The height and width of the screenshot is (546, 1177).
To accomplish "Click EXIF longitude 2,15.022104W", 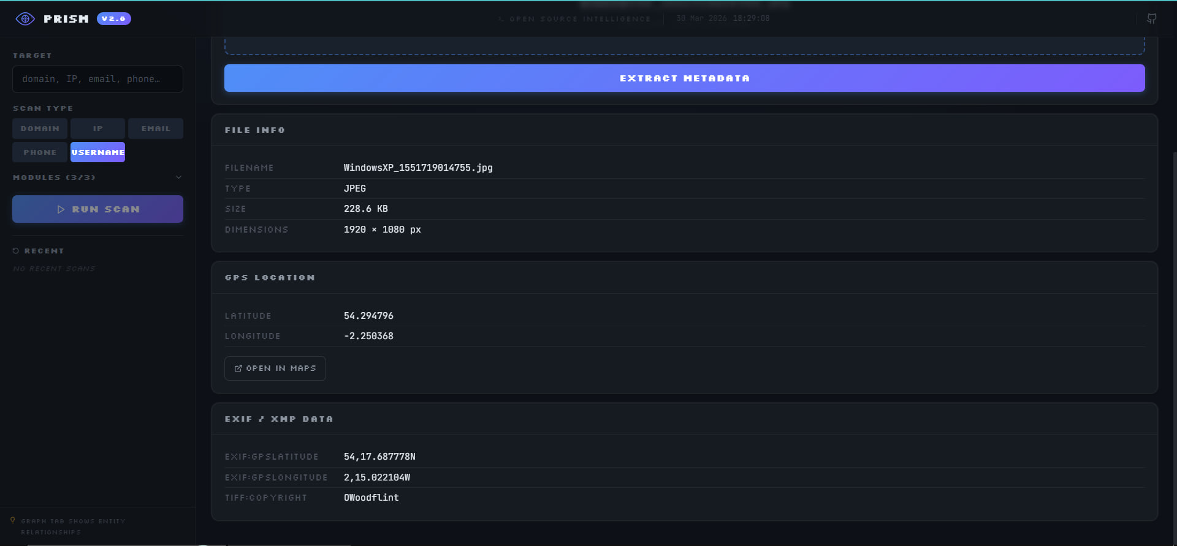I will [377, 477].
